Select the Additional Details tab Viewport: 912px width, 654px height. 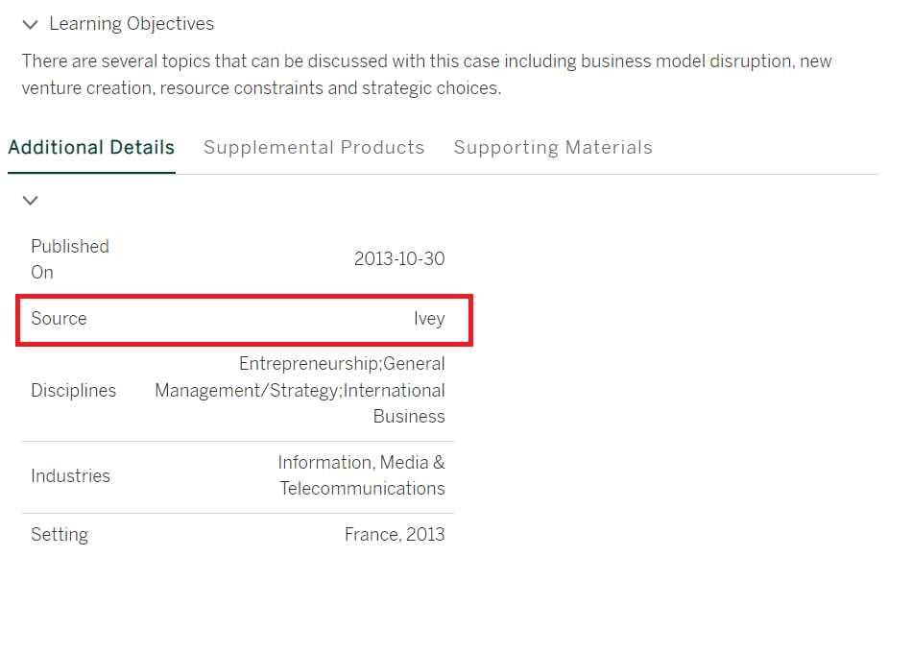[91, 148]
